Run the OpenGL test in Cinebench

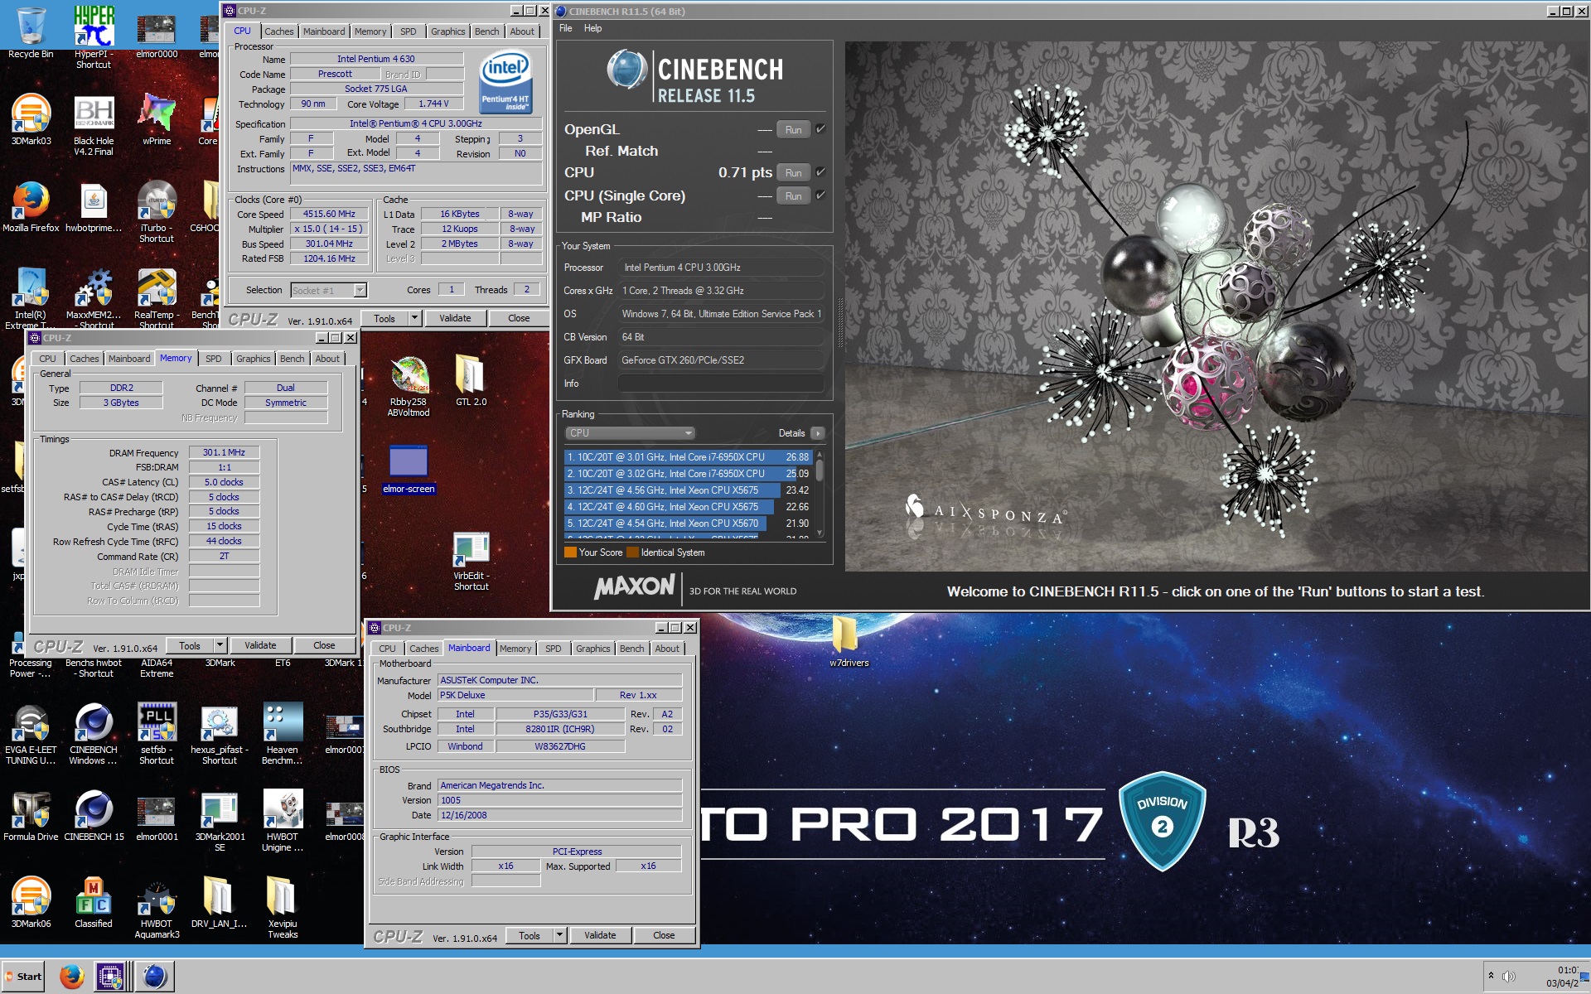point(793,129)
